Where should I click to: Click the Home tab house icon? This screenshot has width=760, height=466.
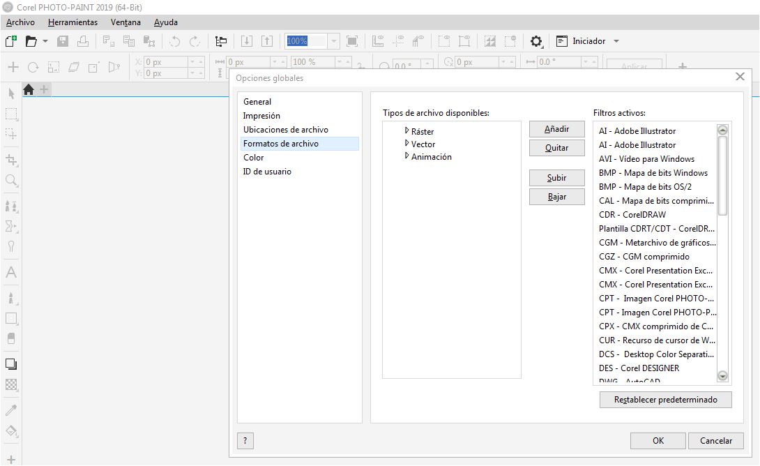pos(29,90)
